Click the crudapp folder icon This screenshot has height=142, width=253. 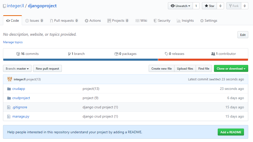9,89
